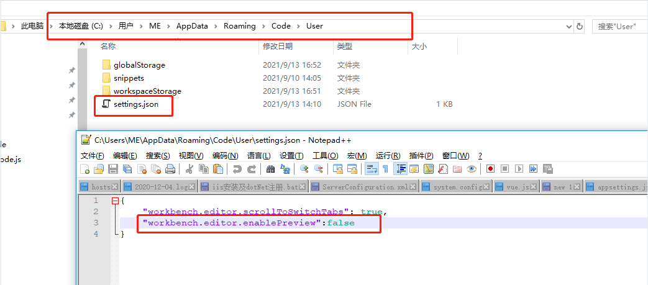The image size is (648, 285).
Task: Cut selection with the scissors icon
Action: point(189,168)
